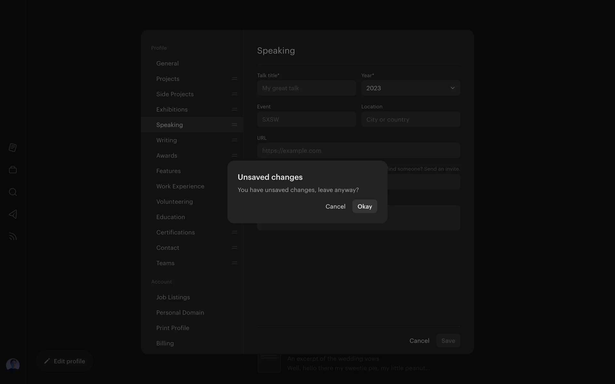Open the Year dropdown showing 2023
This screenshot has width=615, height=384.
[411, 88]
